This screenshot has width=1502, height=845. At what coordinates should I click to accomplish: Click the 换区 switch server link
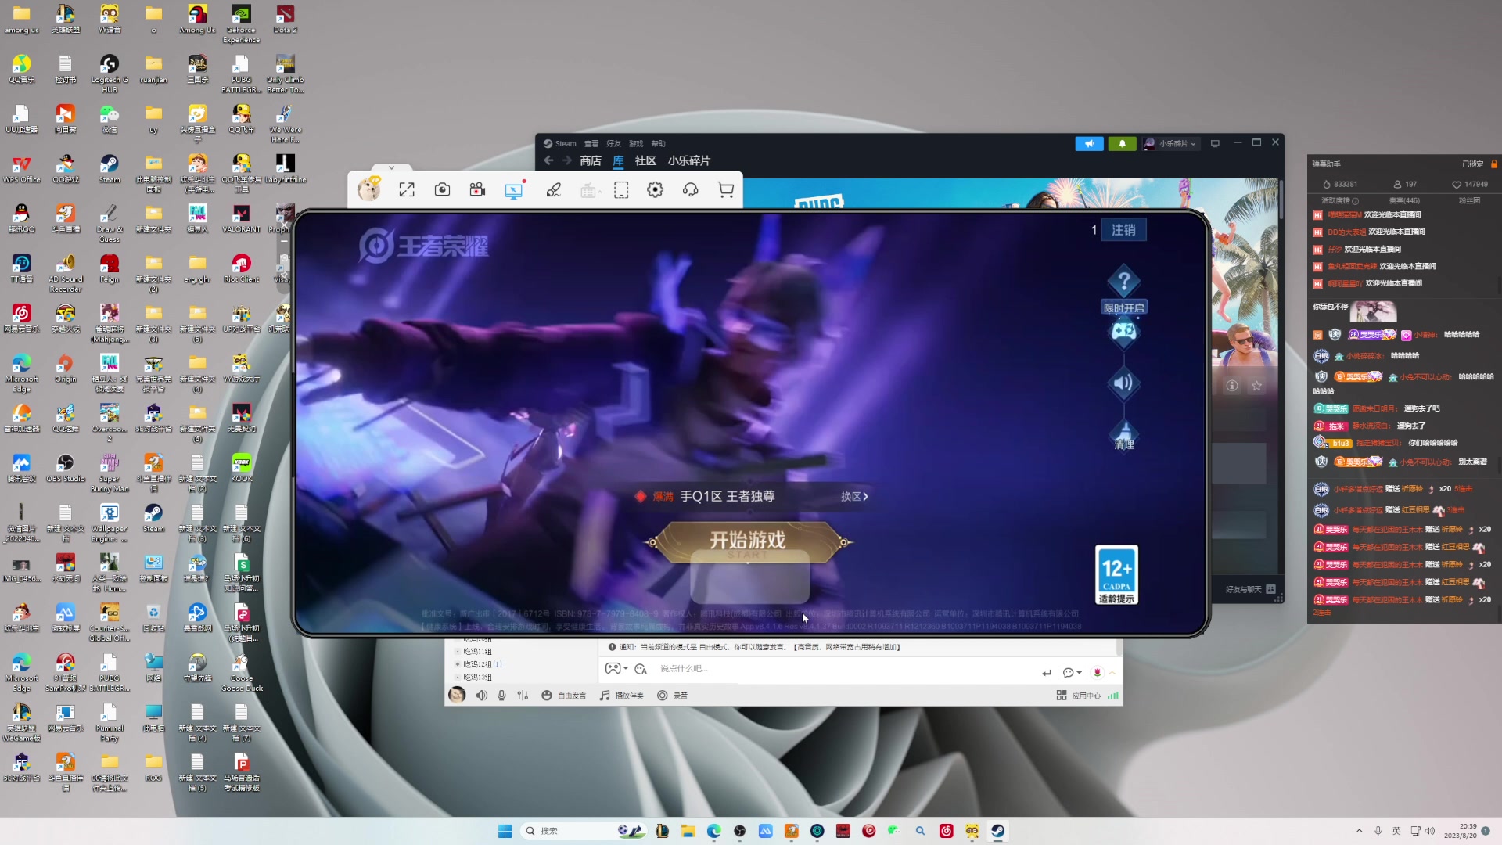(853, 497)
